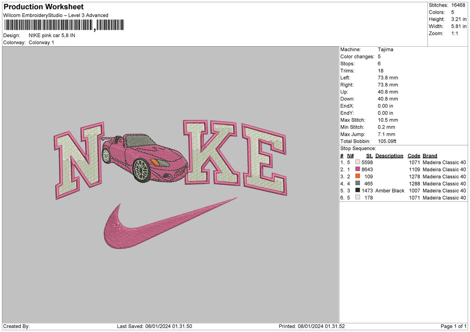The width and height of the screenshot is (470, 332).
Task: Click the Right value 73.8 mm
Action: point(388,85)
